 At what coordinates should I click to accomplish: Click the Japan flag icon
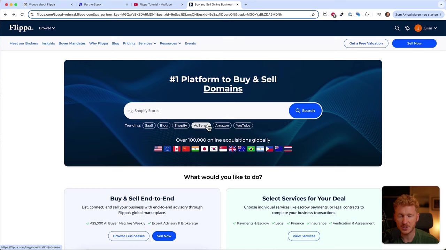[x=205, y=149]
